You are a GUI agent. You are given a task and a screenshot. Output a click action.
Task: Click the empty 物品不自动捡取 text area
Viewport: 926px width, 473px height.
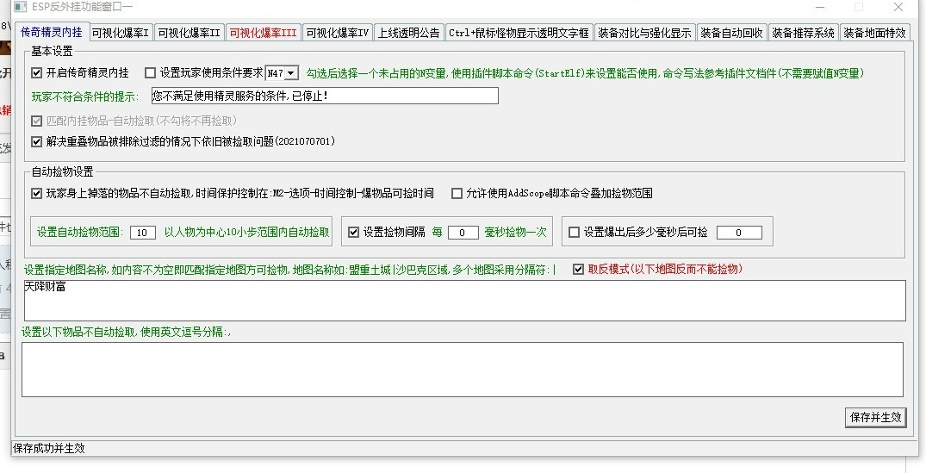coord(462,369)
